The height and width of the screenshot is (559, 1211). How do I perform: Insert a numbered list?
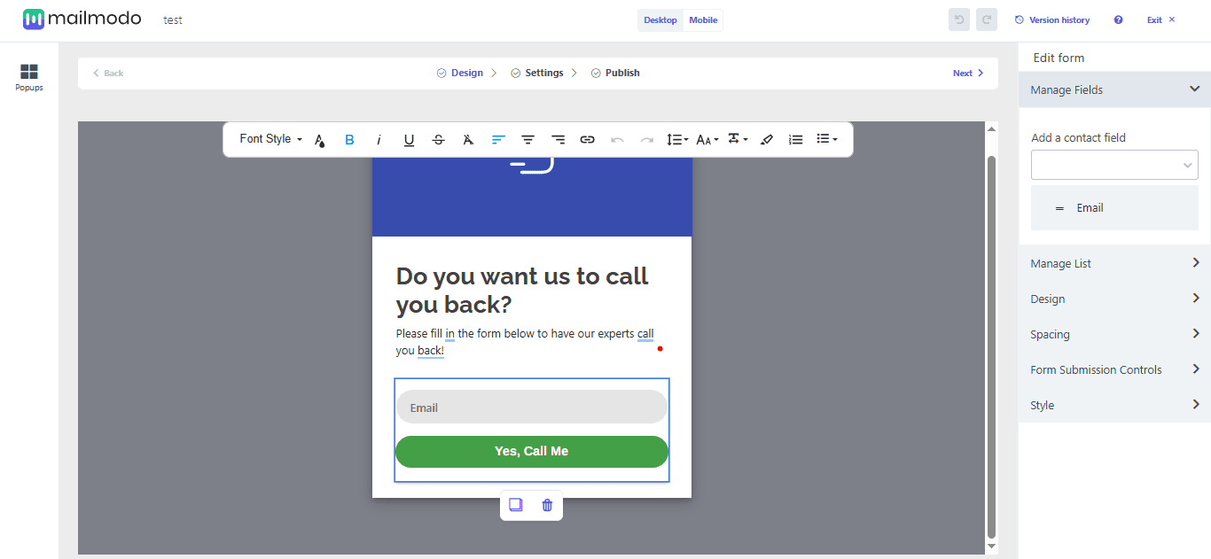[x=796, y=140]
